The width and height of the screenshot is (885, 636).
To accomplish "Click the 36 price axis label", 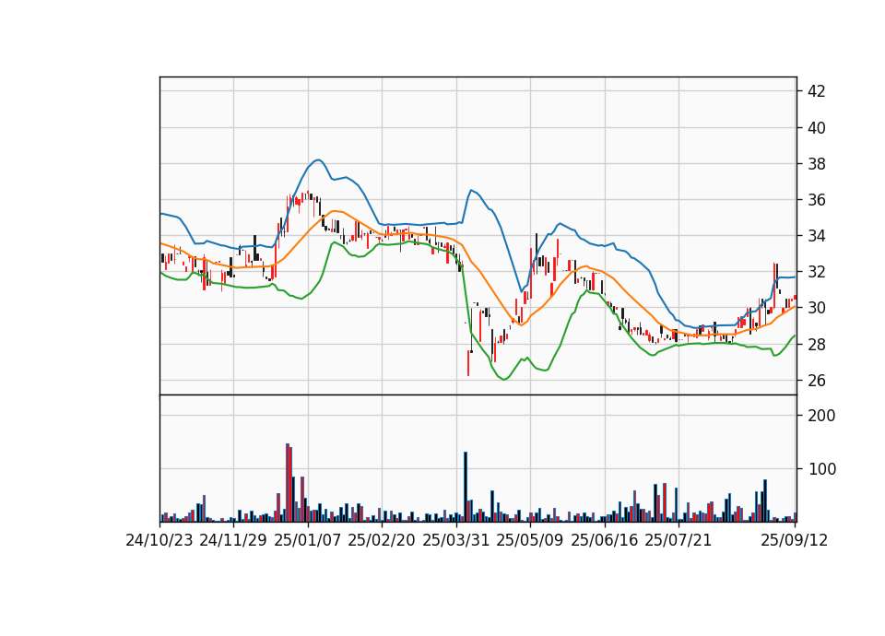I will tap(817, 200).
